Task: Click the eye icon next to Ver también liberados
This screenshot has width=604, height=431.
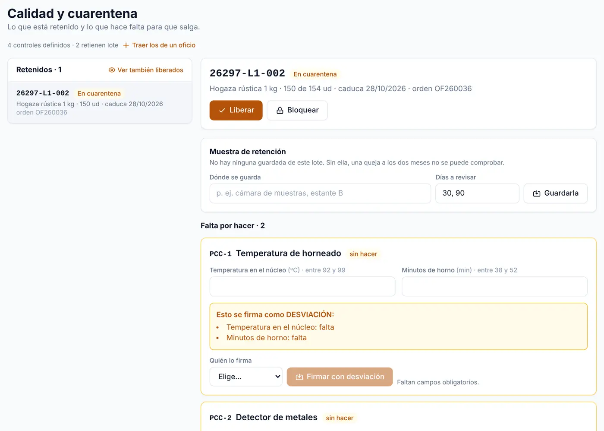Action: click(112, 70)
